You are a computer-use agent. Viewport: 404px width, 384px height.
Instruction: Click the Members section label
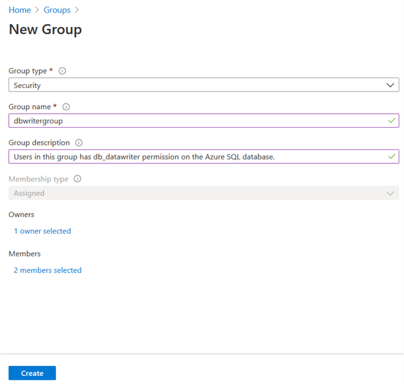pyautogui.click(x=25, y=254)
